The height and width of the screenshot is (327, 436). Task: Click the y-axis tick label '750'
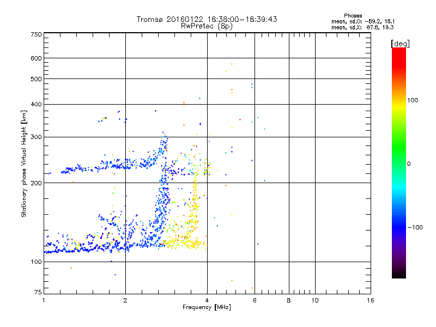pos(36,34)
